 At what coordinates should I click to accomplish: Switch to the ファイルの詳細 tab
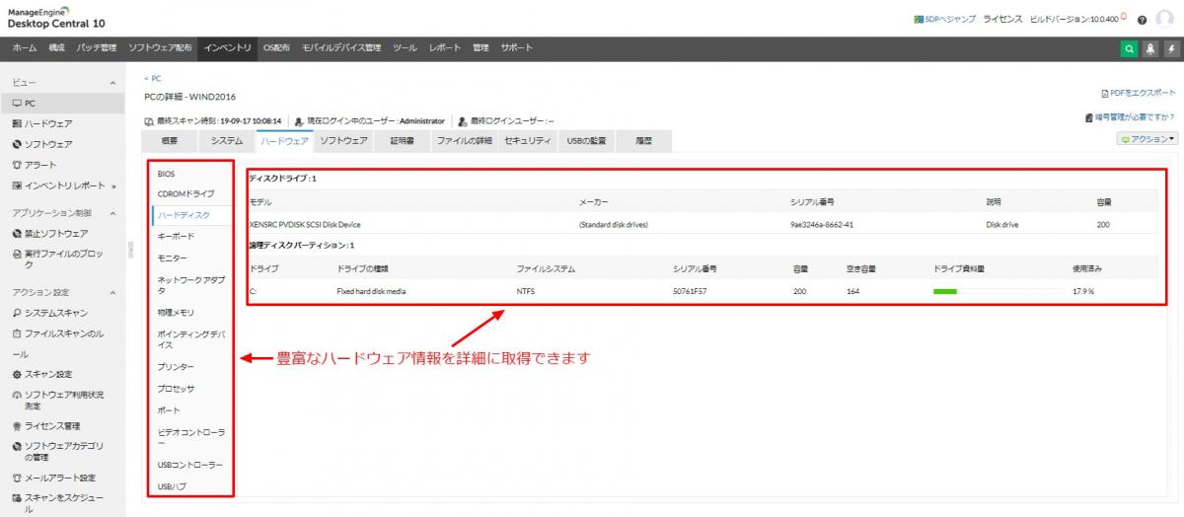point(464,141)
